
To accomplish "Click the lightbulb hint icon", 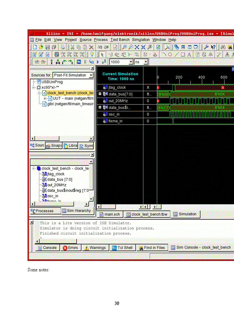I will pyautogui.click(x=92, y=55).
